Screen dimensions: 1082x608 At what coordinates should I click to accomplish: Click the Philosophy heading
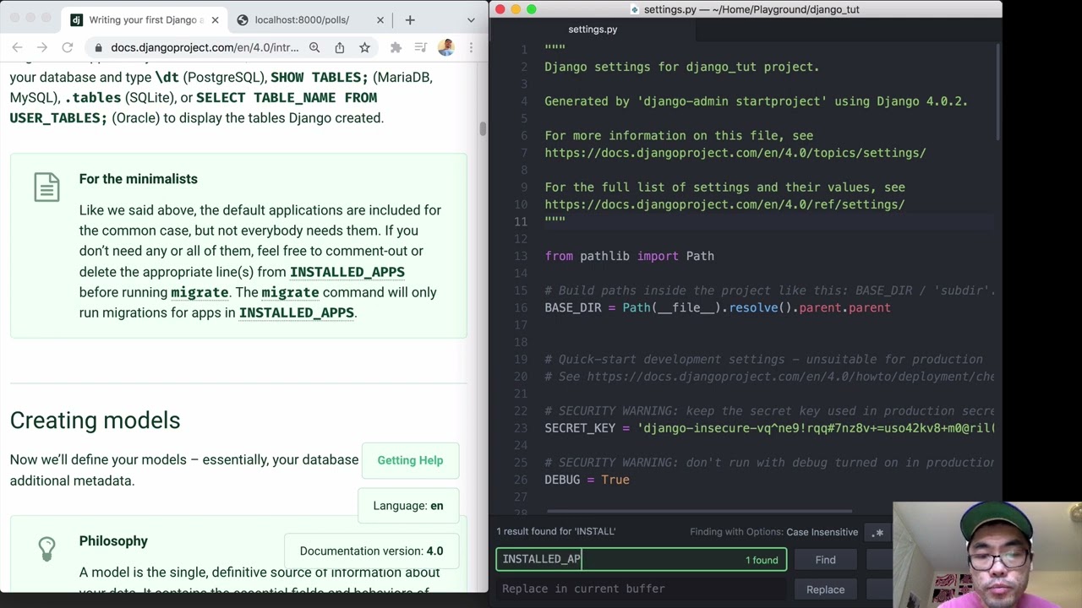coord(113,541)
